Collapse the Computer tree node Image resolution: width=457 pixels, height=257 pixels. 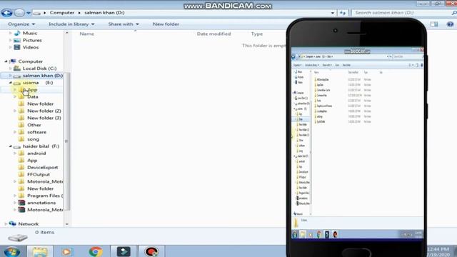point(6,61)
